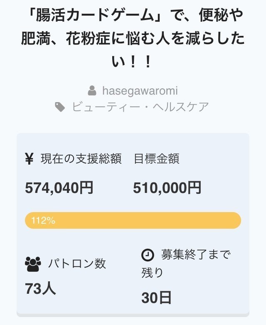Click the 30日 remaining days value
The image size is (266, 325).
pyautogui.click(x=156, y=298)
